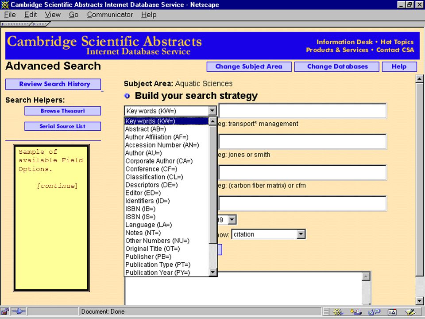The image size is (425, 319).
Task: Click the [continue] link in yellow box
Action: 57,186
